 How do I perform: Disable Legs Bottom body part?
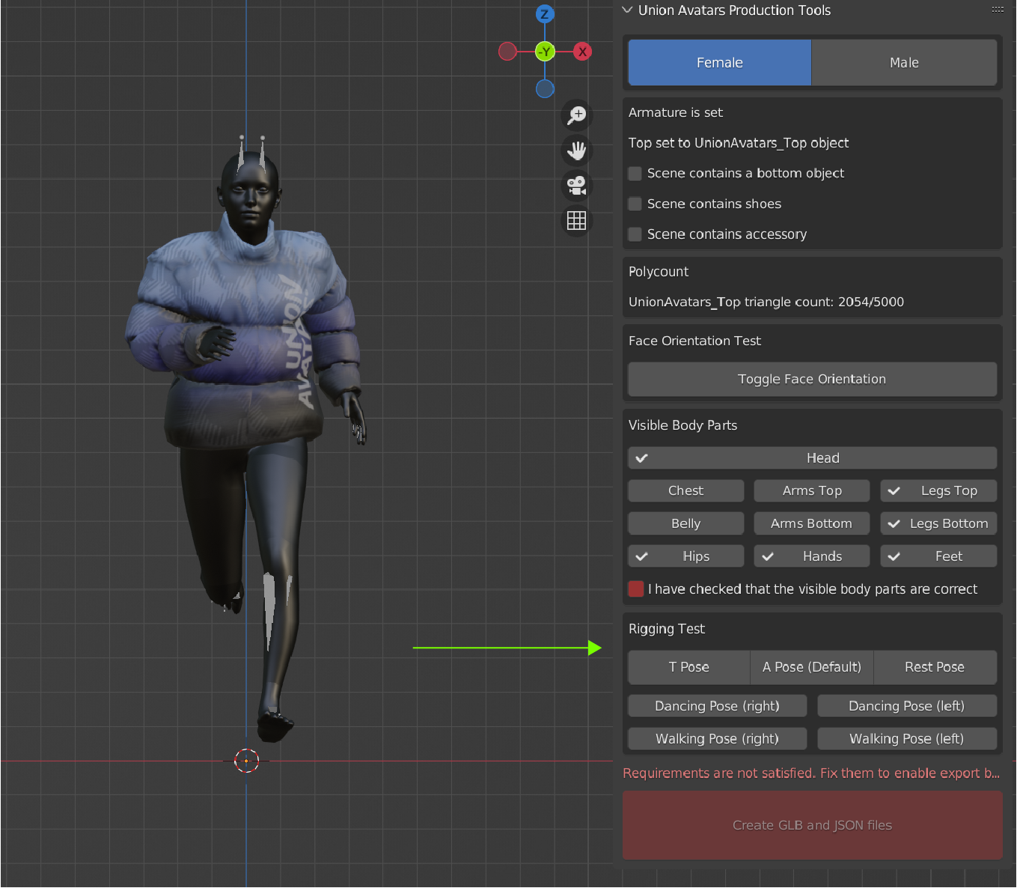[938, 524]
